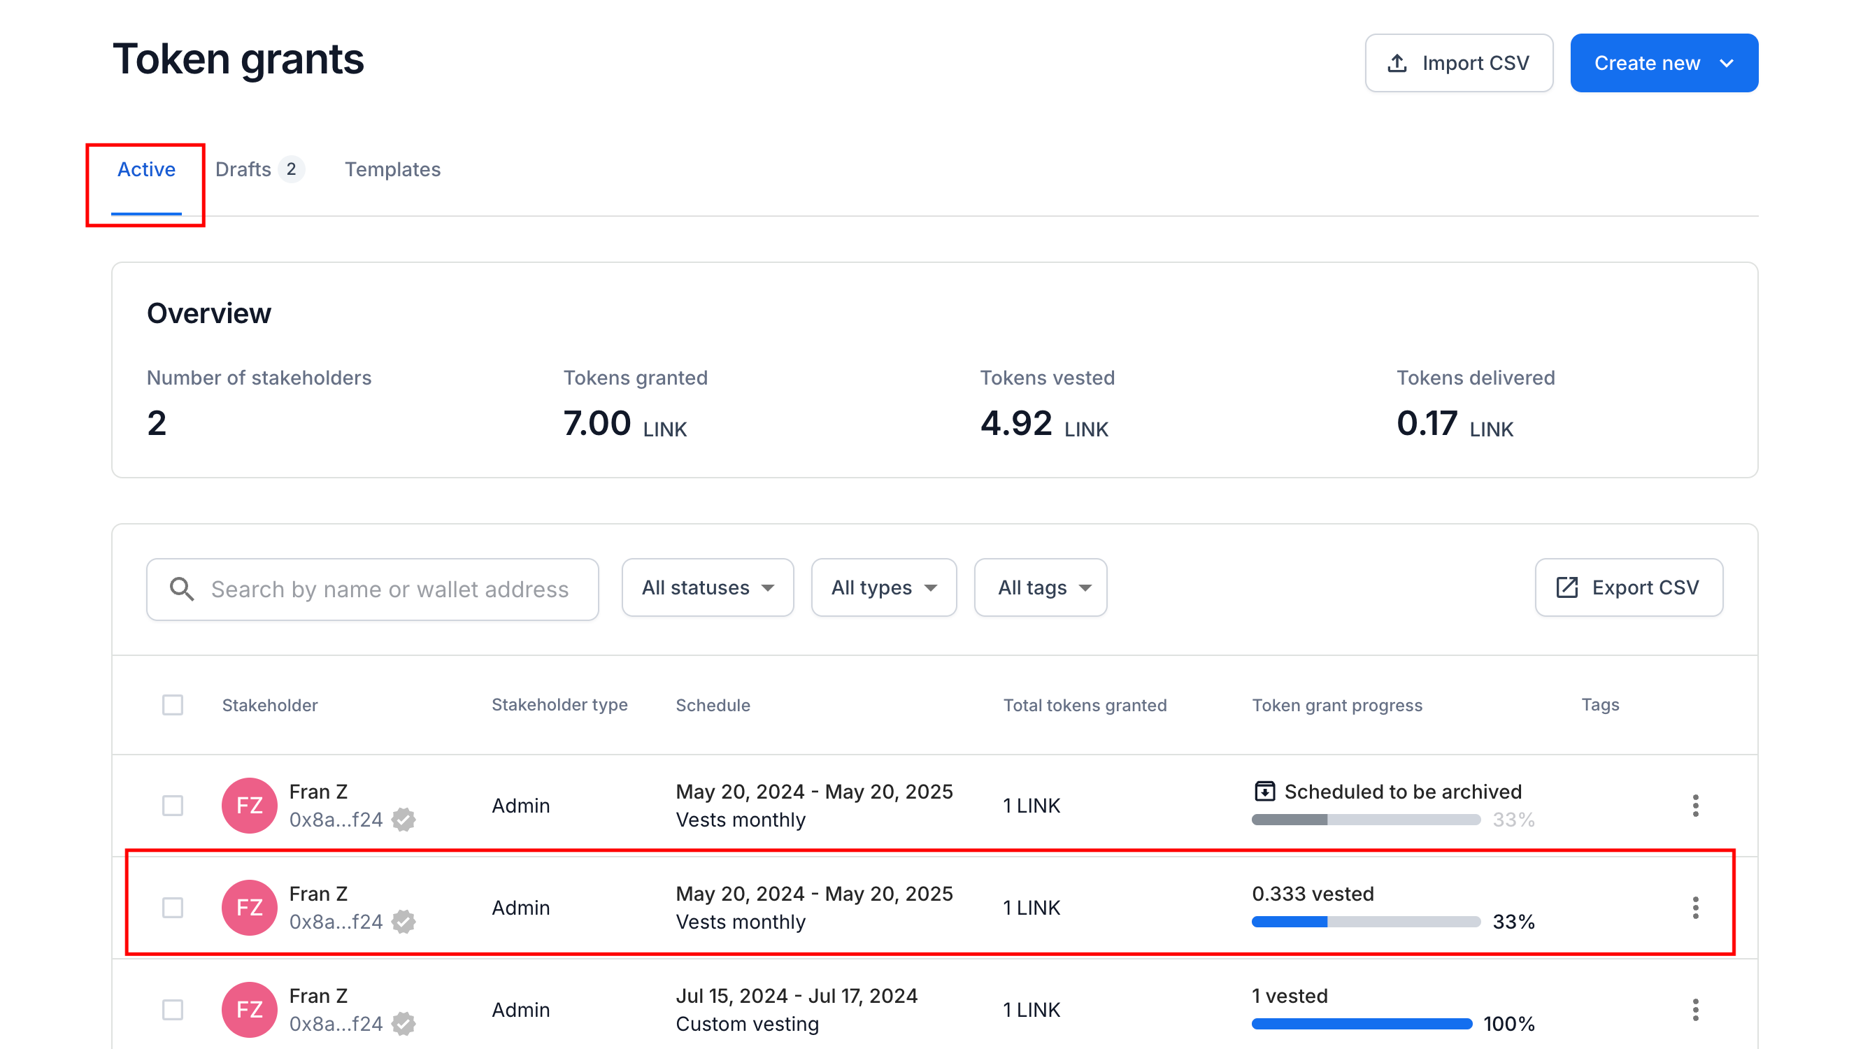Click the FZ avatar in the 0.333 vested row
The image size is (1870, 1049).
tap(249, 908)
